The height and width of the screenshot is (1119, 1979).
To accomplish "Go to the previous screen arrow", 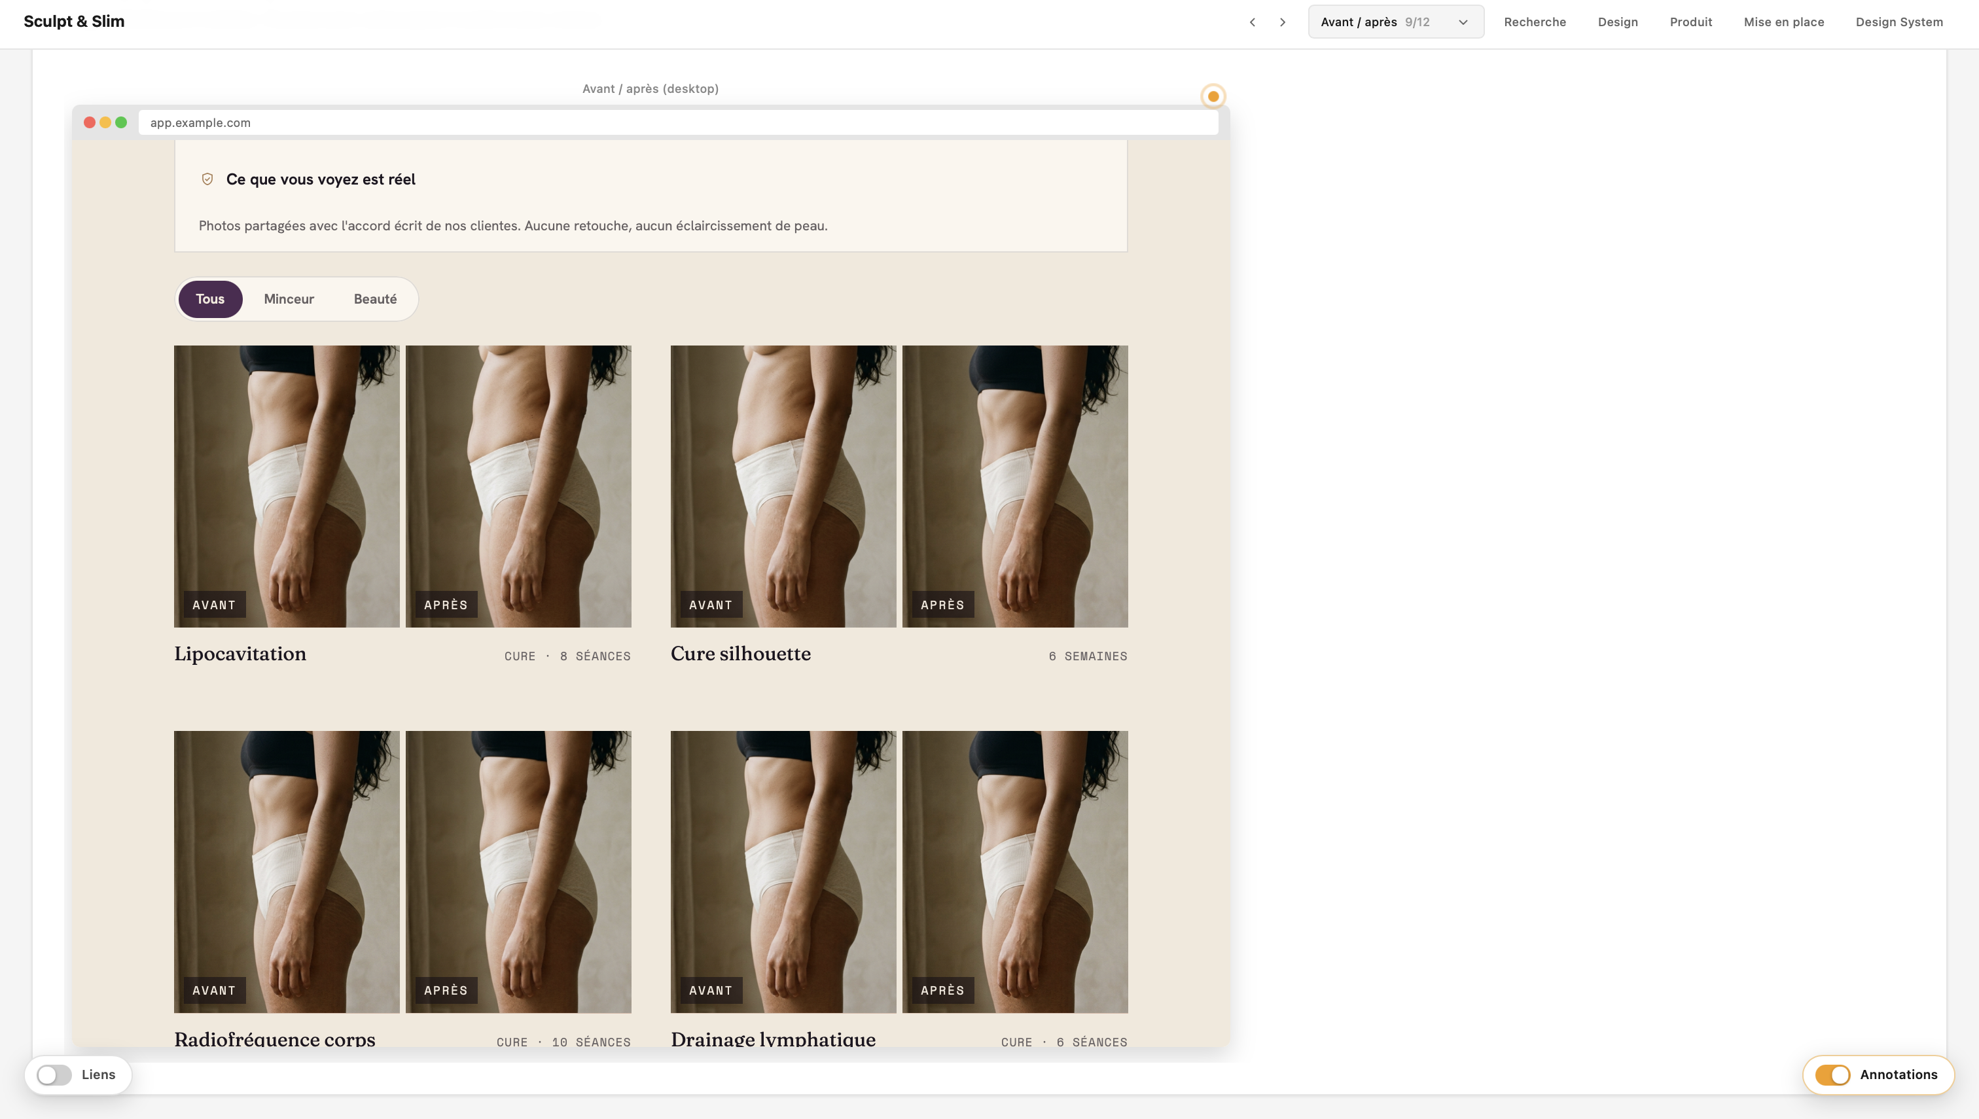I will (x=1252, y=22).
